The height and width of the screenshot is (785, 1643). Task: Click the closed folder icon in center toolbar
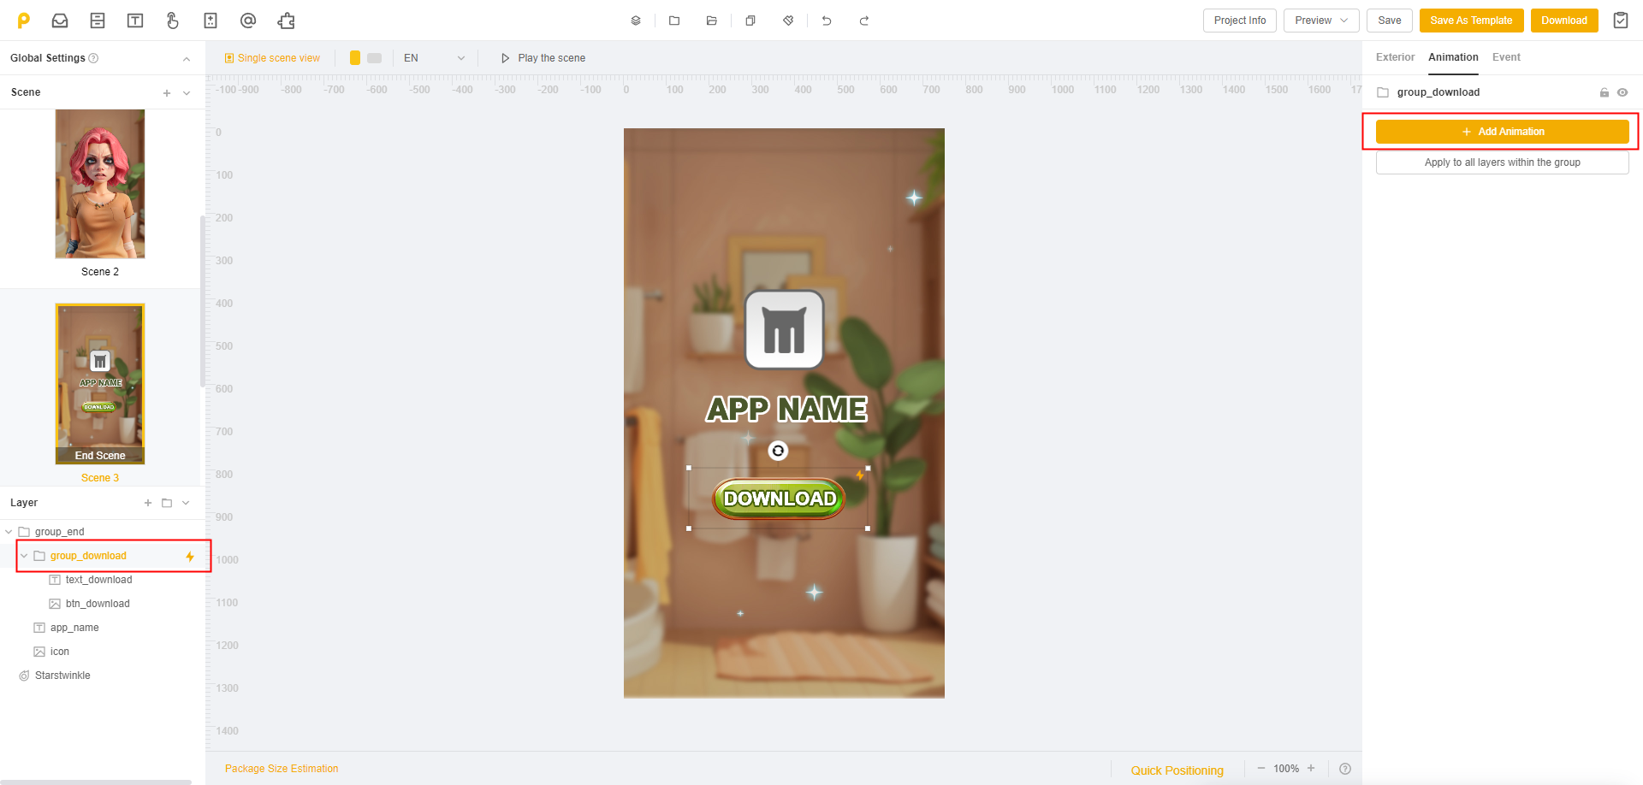click(x=674, y=21)
